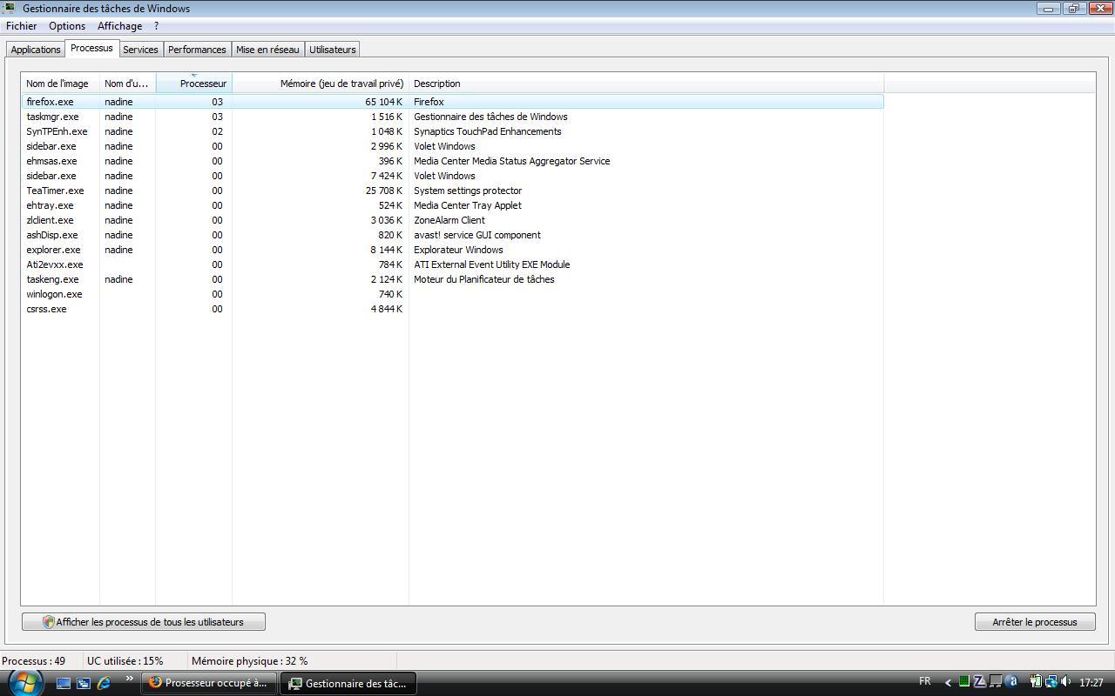Open the Fichier menu

pyautogui.click(x=21, y=26)
